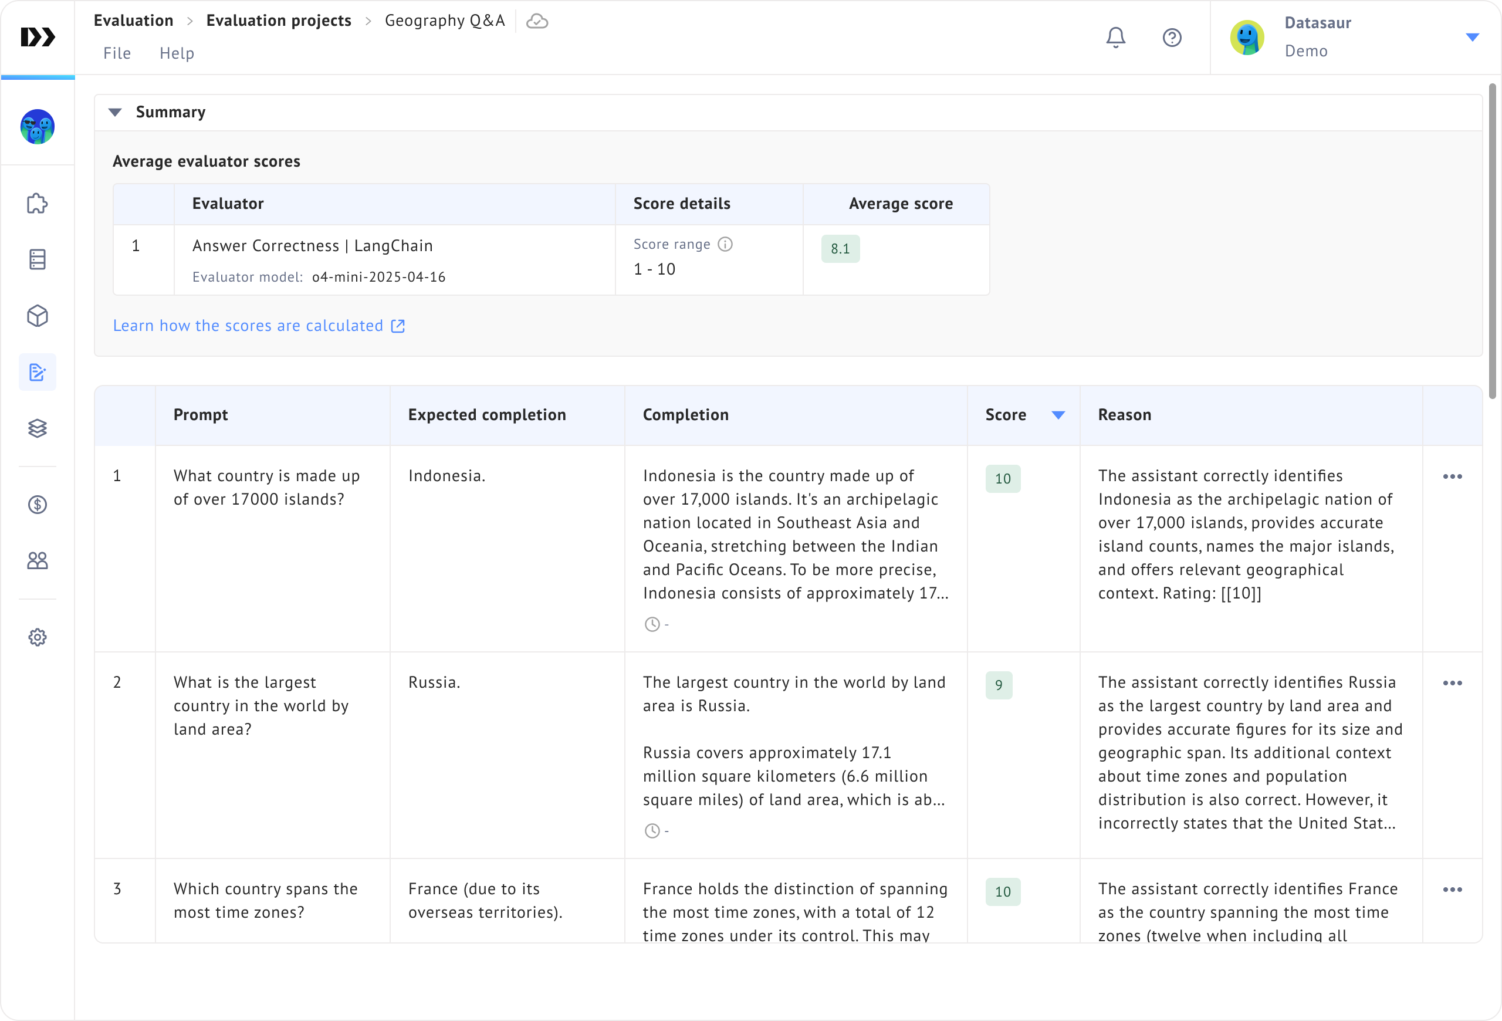Select the evaluation edit sidebar icon

38,372
